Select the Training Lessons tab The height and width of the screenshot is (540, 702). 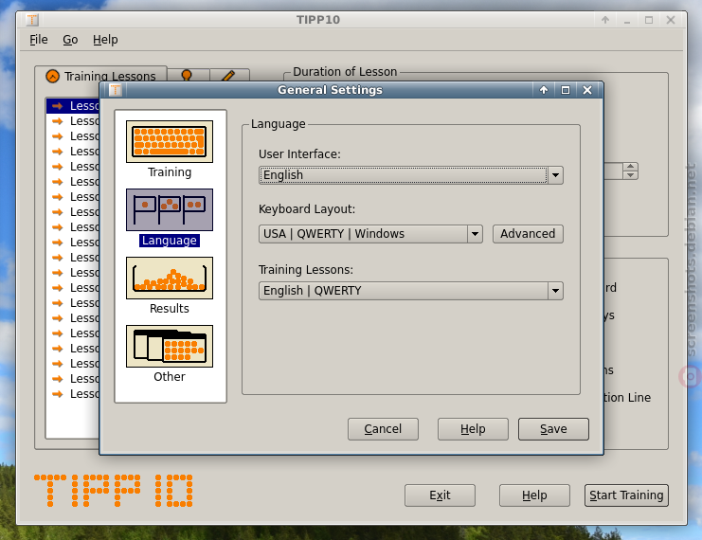pyautogui.click(x=101, y=76)
